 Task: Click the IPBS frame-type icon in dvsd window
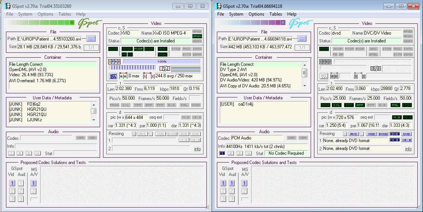tap(326, 61)
